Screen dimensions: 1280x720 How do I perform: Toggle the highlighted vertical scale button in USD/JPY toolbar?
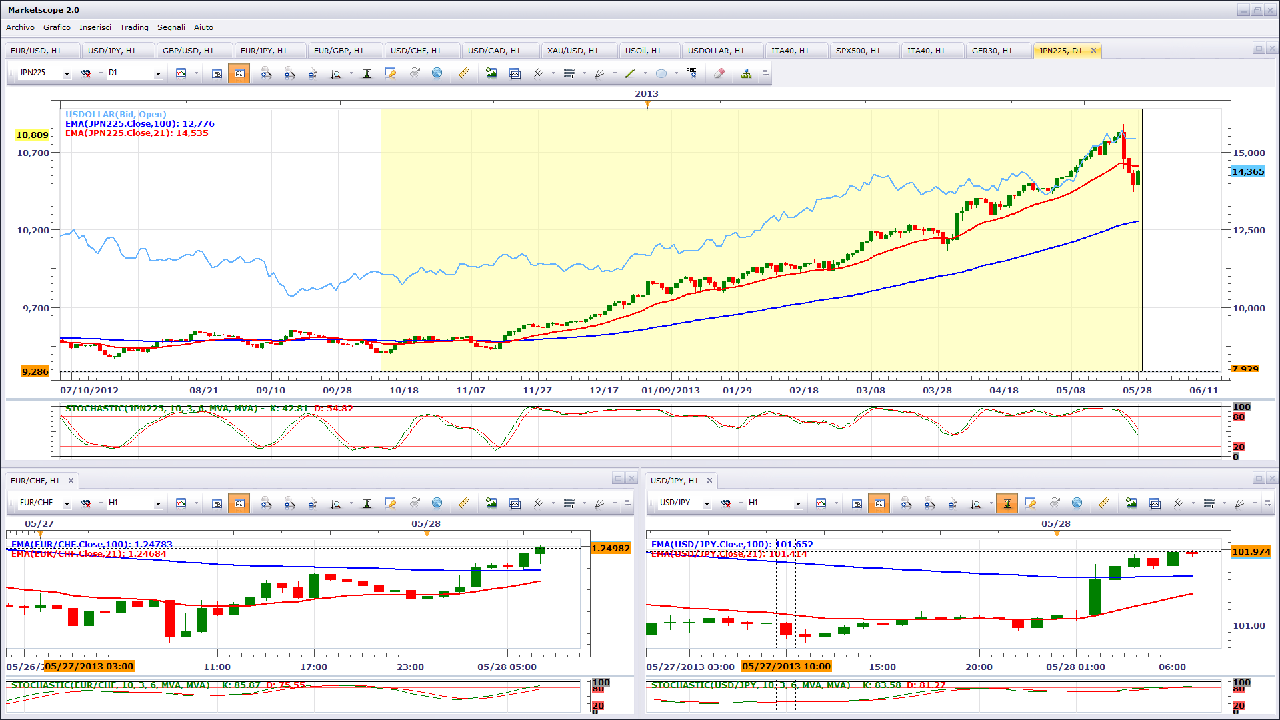(x=1007, y=503)
